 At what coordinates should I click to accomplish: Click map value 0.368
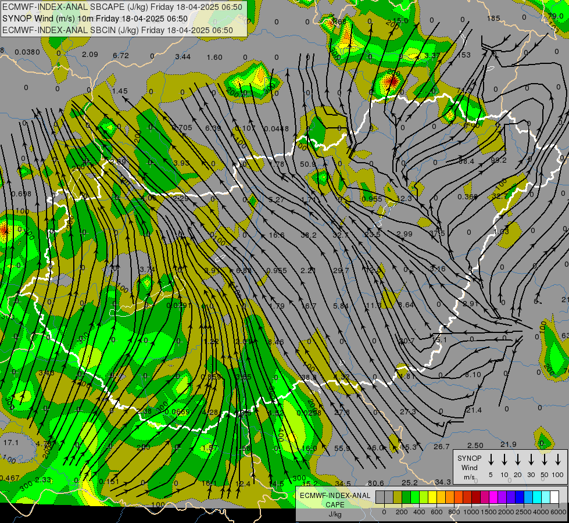click(467, 197)
